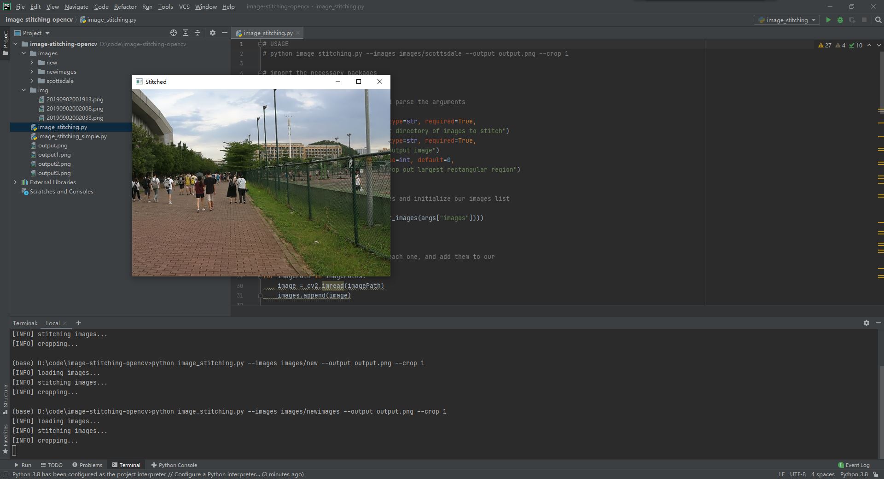Viewport: 884px width, 479px height.
Task: Click the stitched image in the Stitched window
Action: [261, 182]
